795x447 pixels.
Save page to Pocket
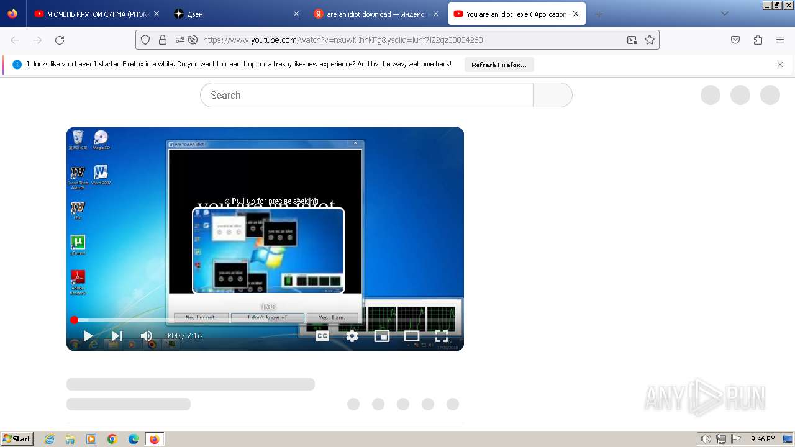click(x=735, y=40)
